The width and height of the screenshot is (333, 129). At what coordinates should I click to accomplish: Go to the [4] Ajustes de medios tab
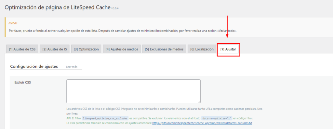pos(122,49)
